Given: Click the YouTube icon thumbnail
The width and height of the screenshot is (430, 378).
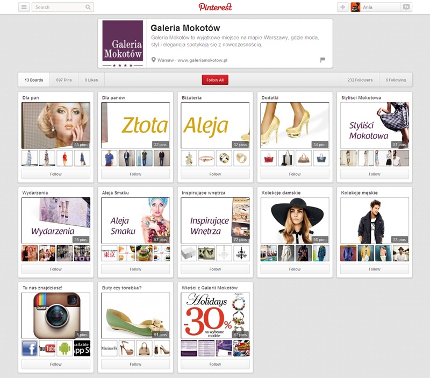Looking at the screenshot, I should [x=47, y=348].
